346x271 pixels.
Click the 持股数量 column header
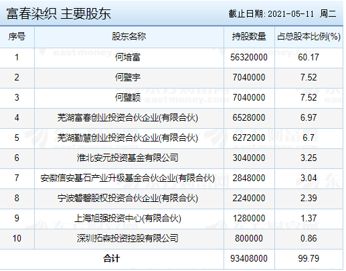point(249,36)
